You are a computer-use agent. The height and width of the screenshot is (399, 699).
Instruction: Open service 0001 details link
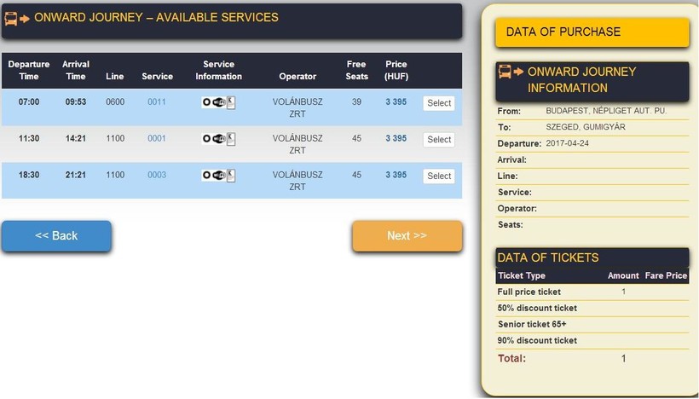[157, 138]
